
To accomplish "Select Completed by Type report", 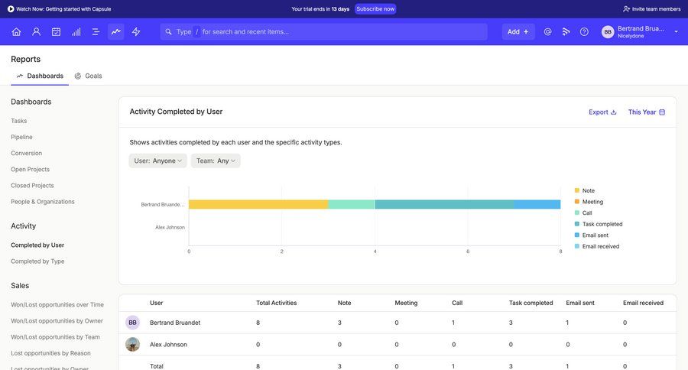I will click(37, 261).
